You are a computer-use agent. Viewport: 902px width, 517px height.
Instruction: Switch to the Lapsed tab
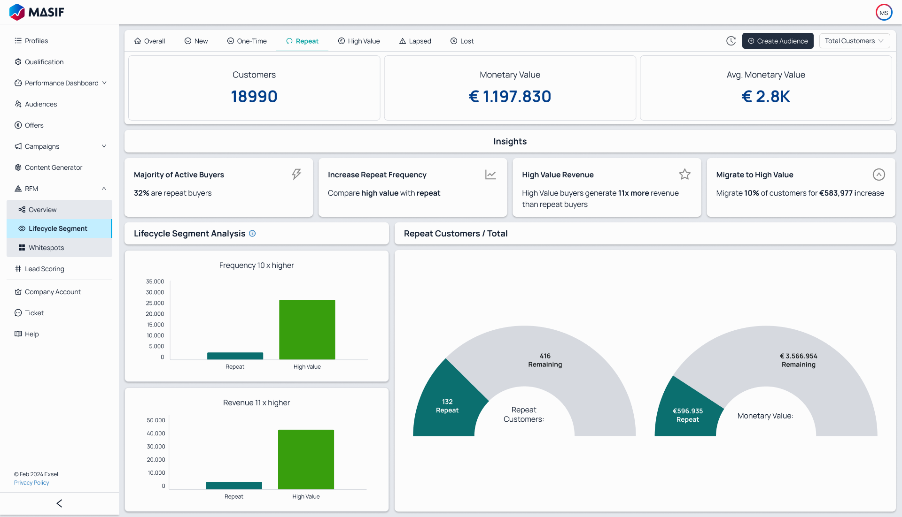(x=415, y=41)
